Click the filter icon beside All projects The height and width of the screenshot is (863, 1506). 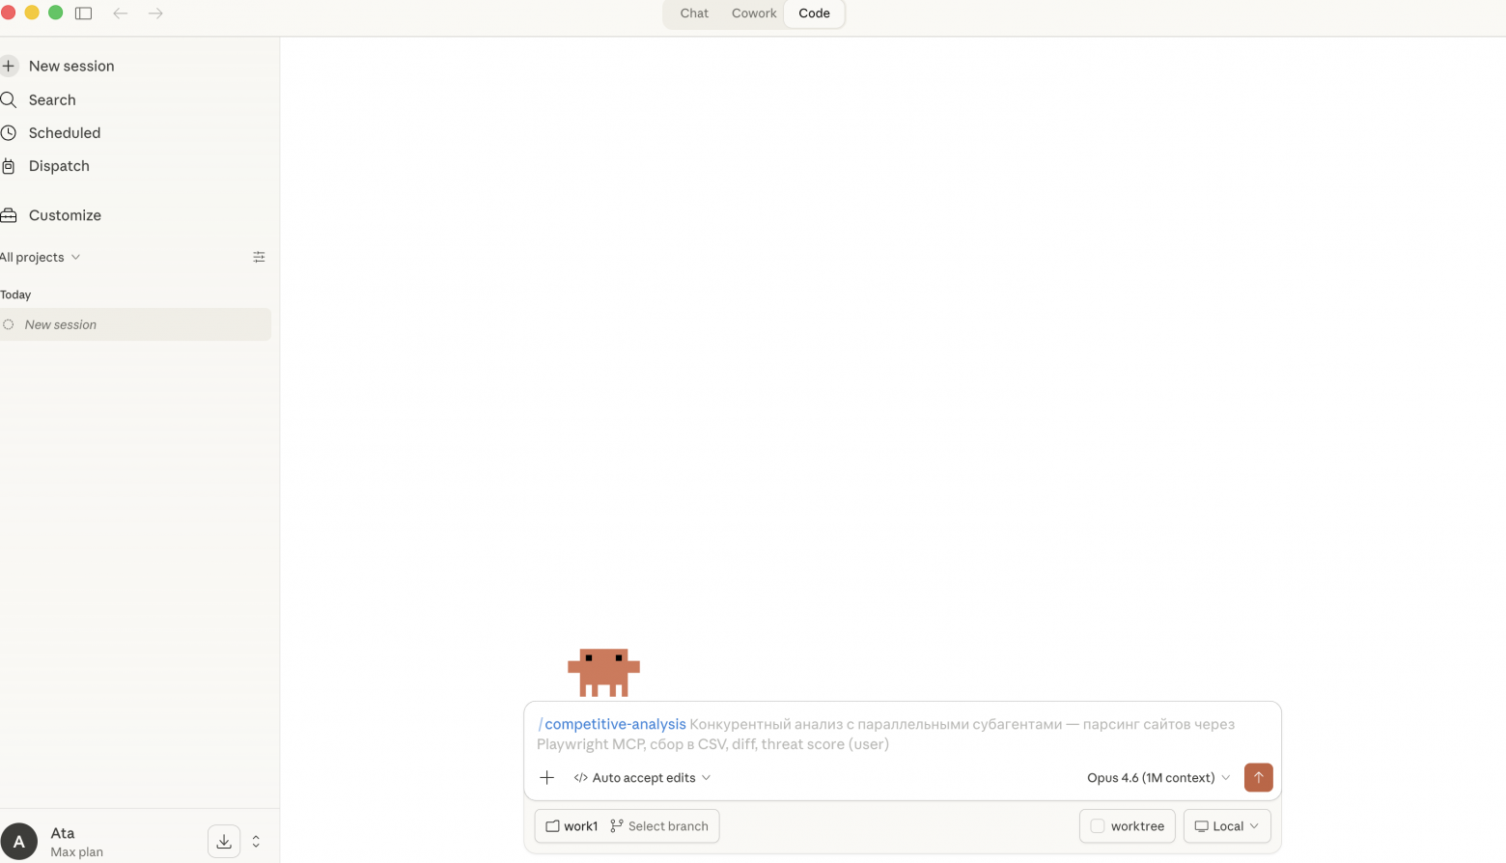coord(259,257)
